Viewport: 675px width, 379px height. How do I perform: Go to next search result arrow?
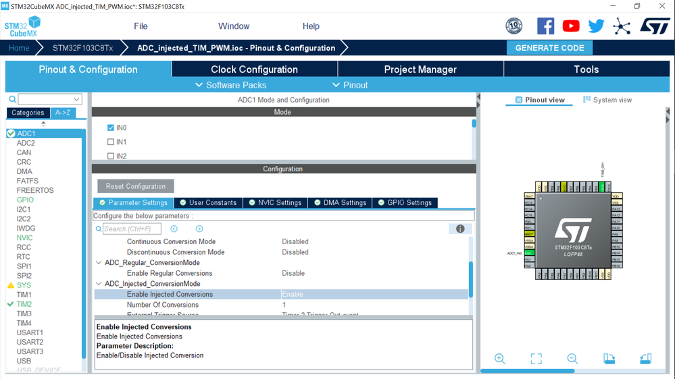pos(199,229)
